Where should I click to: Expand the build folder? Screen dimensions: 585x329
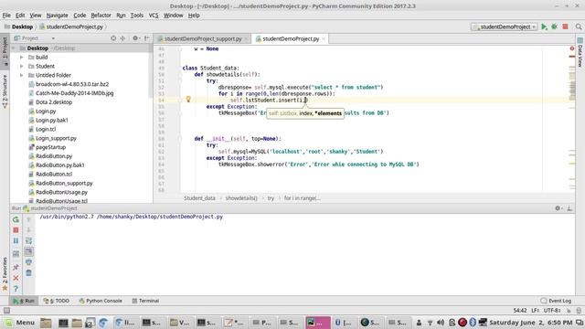(22, 57)
